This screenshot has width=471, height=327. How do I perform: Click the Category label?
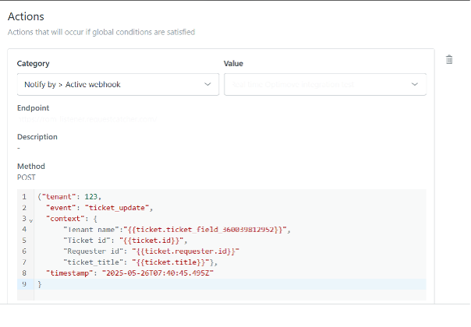[34, 64]
